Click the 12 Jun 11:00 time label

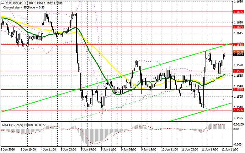pos(230,150)
